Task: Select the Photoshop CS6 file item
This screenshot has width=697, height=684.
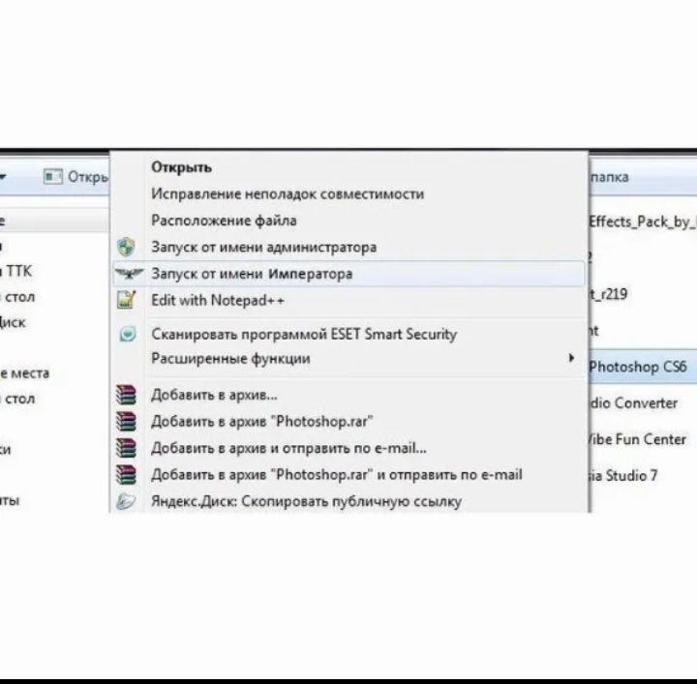Action: [637, 367]
